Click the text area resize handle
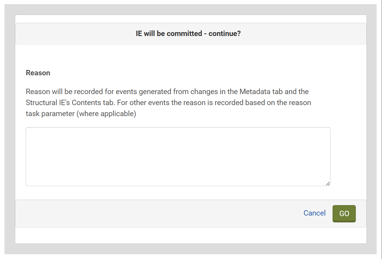 [x=328, y=184]
